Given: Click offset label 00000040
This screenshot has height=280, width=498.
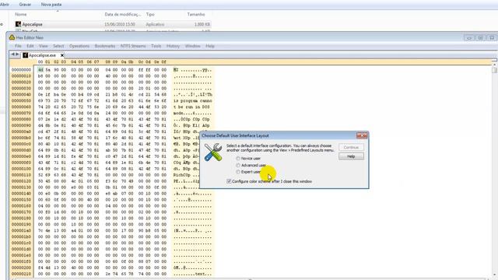Looking at the screenshot, I should (x=21, y=94).
